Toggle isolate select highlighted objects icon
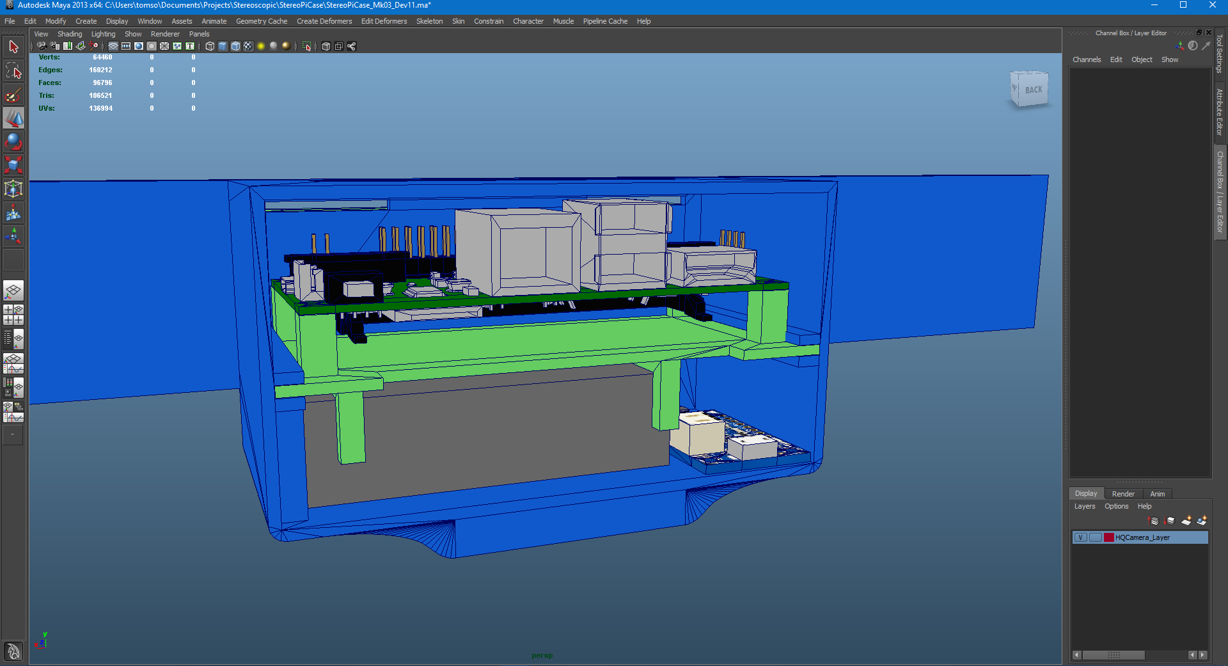 click(x=306, y=46)
